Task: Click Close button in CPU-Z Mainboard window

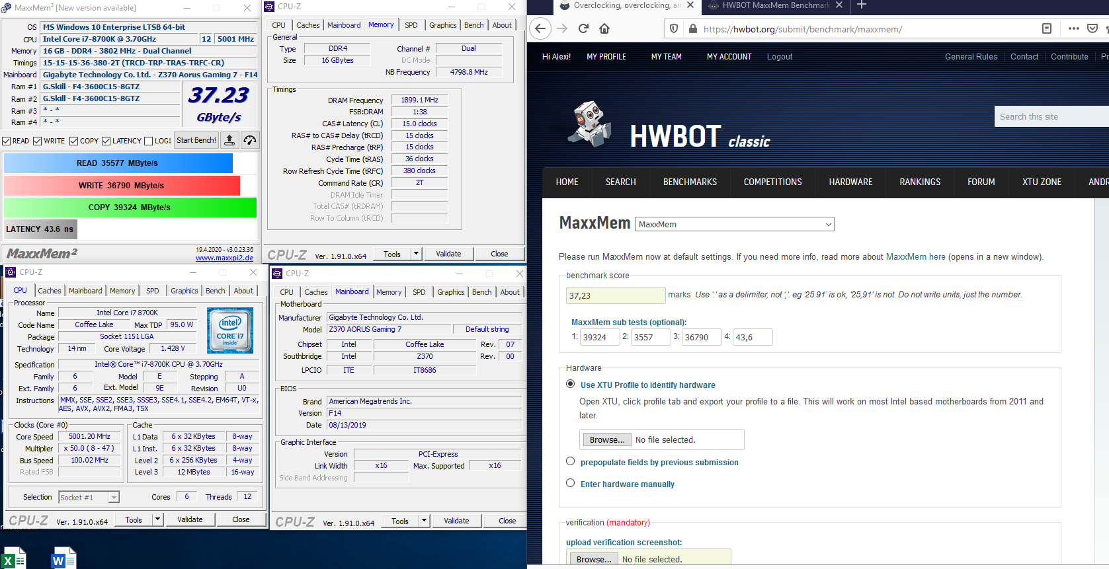Action: 507,521
